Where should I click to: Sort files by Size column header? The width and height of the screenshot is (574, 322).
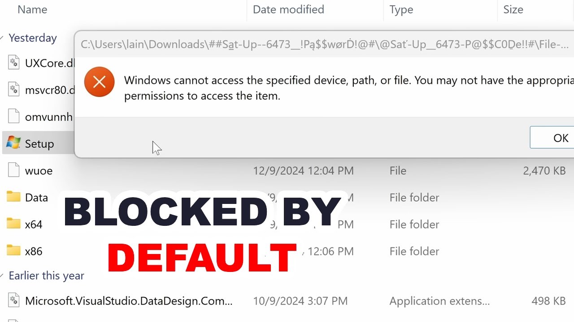tap(513, 9)
